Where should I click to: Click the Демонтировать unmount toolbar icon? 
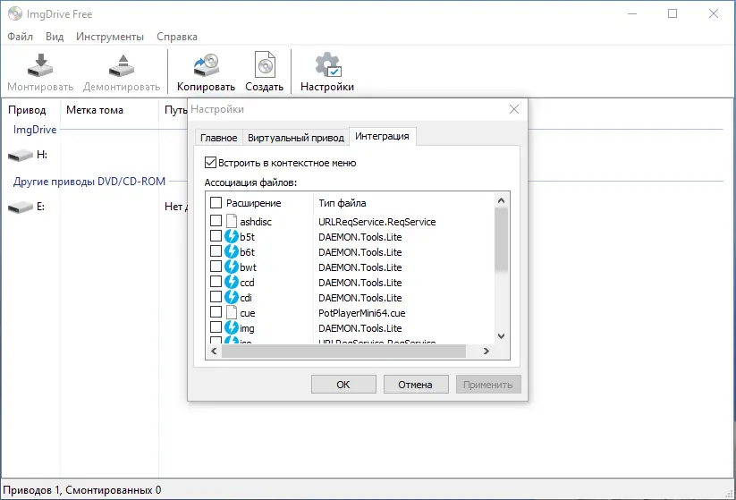(x=122, y=65)
